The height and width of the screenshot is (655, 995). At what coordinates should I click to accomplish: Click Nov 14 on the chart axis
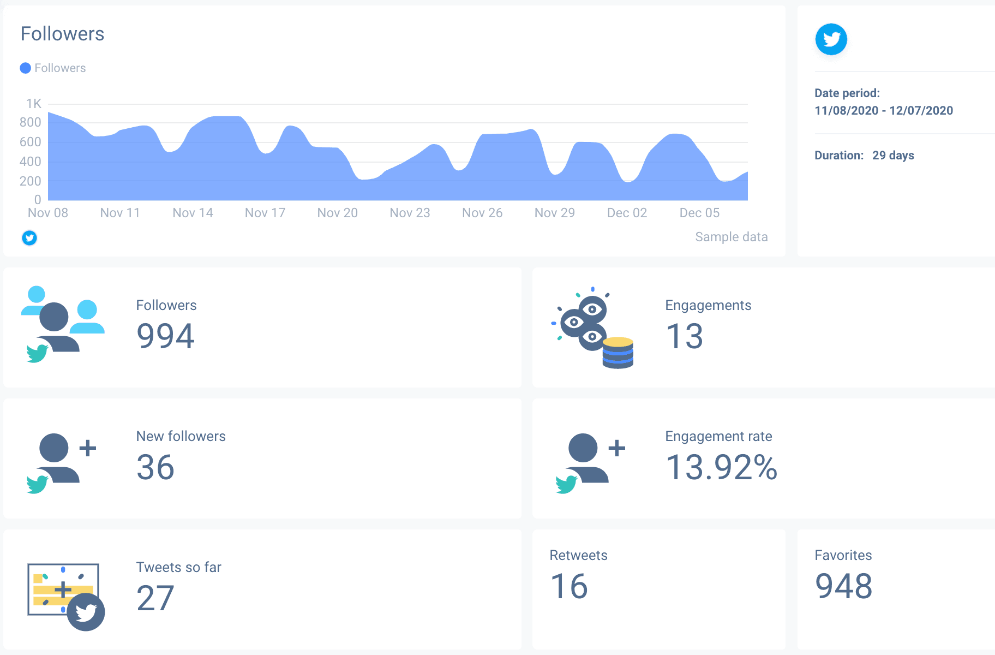click(193, 213)
